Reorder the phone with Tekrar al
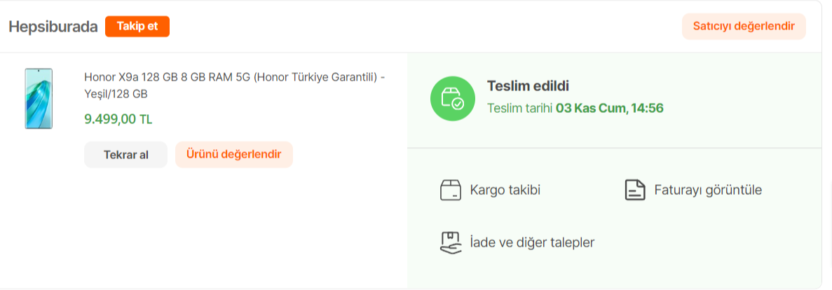This screenshot has width=832, height=290. [125, 155]
